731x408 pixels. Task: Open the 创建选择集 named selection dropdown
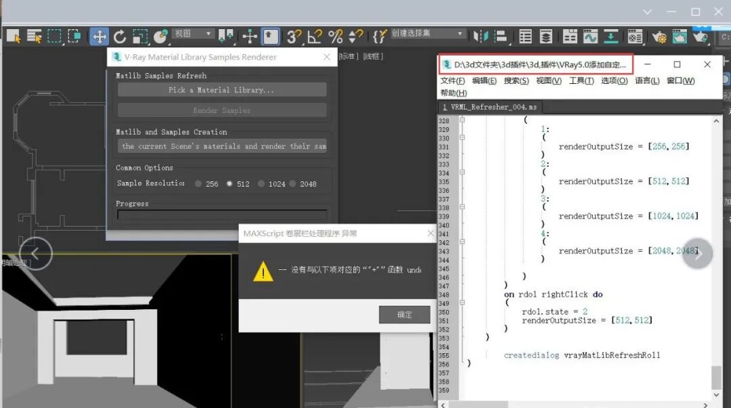(x=428, y=34)
